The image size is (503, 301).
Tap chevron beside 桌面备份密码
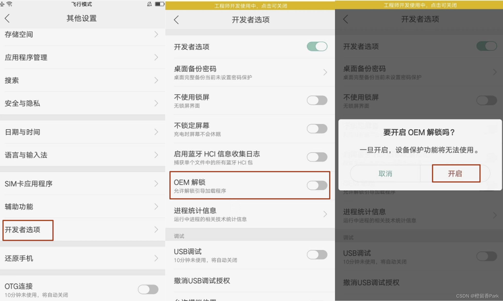pyautogui.click(x=325, y=72)
